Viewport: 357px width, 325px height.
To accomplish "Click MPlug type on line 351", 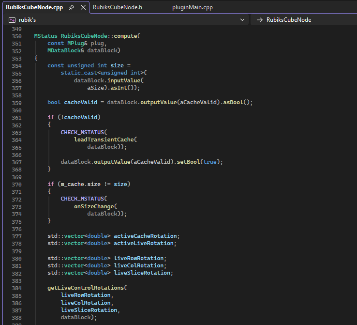I will click(x=75, y=43).
